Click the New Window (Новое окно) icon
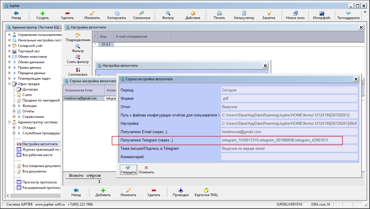 point(295,13)
